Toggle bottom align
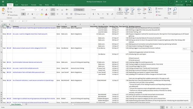The image size is (193, 109). point(62,10)
